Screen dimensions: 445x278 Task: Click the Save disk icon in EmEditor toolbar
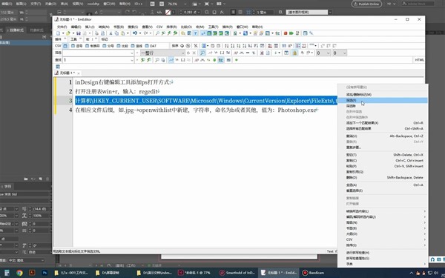click(x=79, y=33)
